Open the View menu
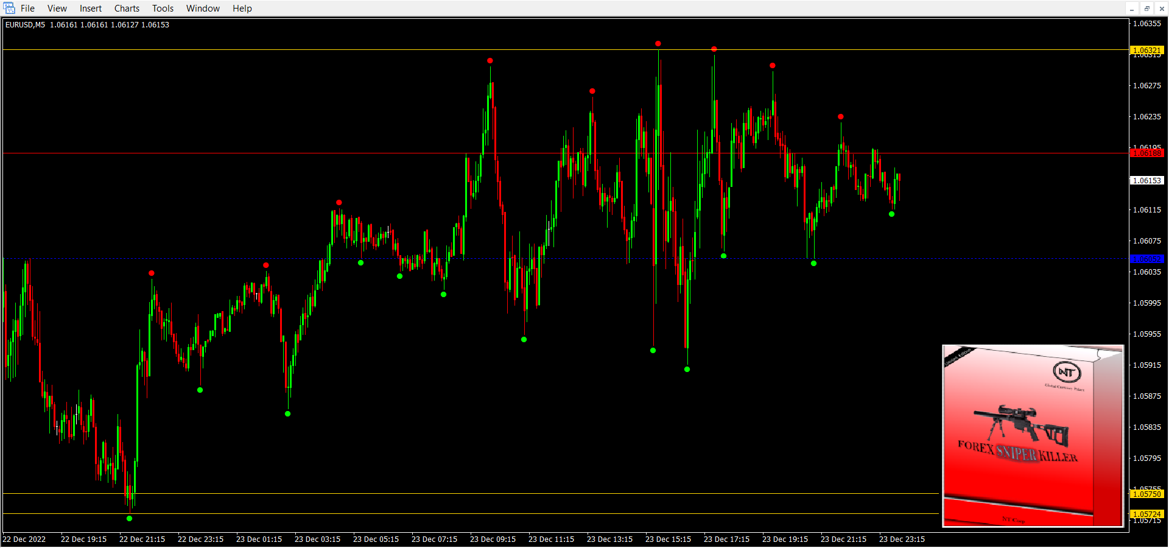 click(57, 9)
